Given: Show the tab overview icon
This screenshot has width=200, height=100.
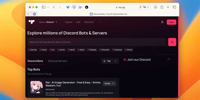Looking at the screenshot, I should coord(174,7).
